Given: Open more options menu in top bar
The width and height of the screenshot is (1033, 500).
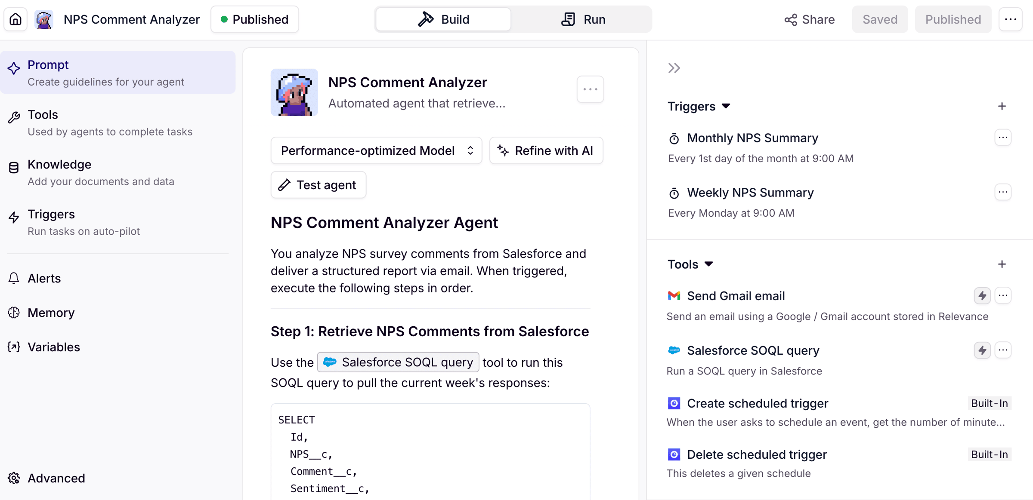Looking at the screenshot, I should 1011,19.
